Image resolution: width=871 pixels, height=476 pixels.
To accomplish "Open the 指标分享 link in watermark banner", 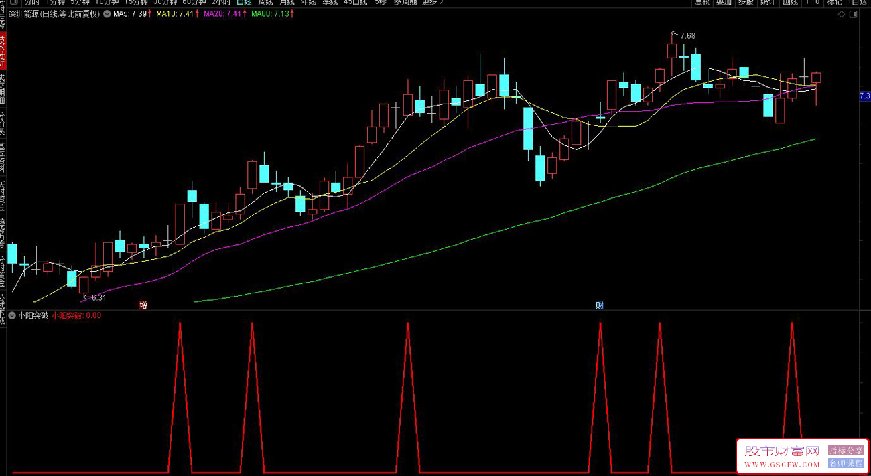I will click(846, 451).
